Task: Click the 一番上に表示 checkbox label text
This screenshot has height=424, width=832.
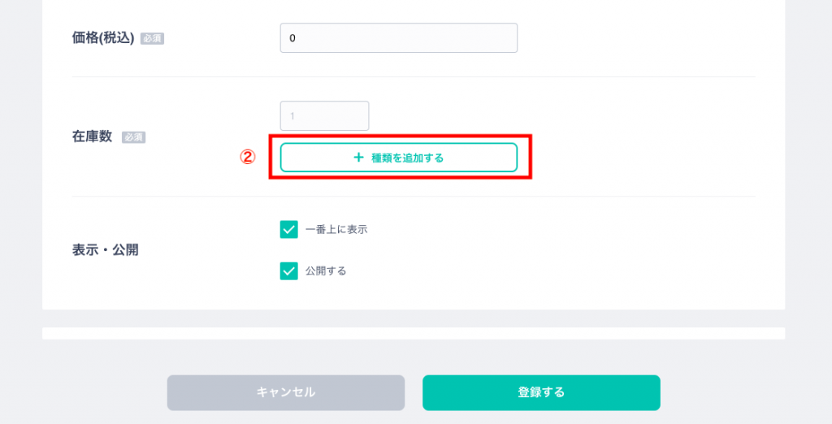Action: click(x=336, y=230)
